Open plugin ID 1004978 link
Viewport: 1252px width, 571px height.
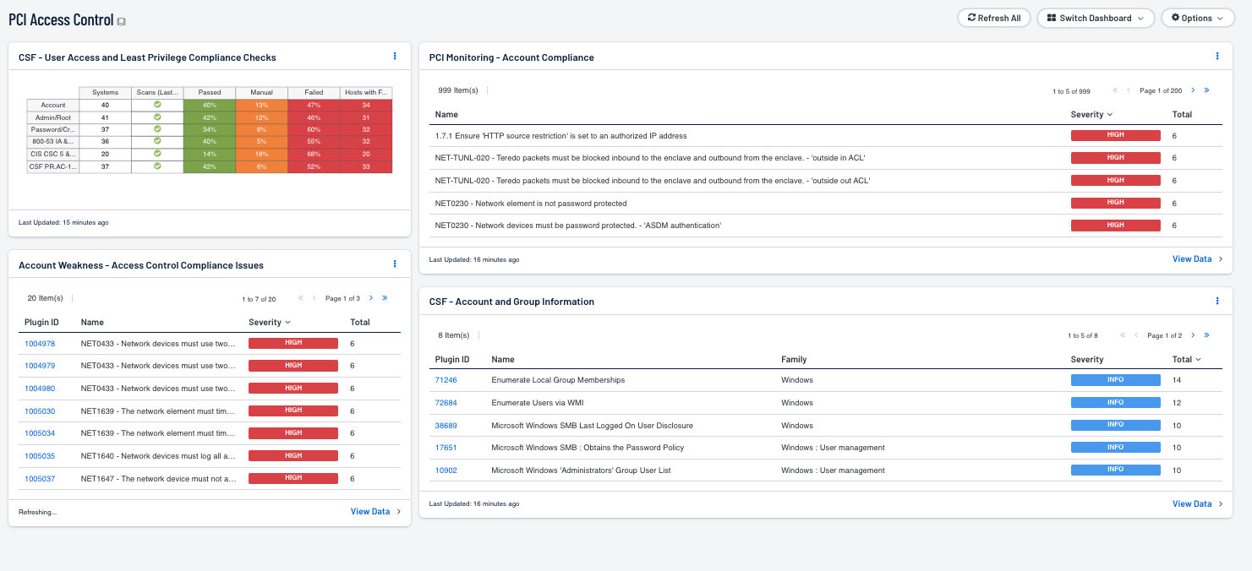point(40,344)
